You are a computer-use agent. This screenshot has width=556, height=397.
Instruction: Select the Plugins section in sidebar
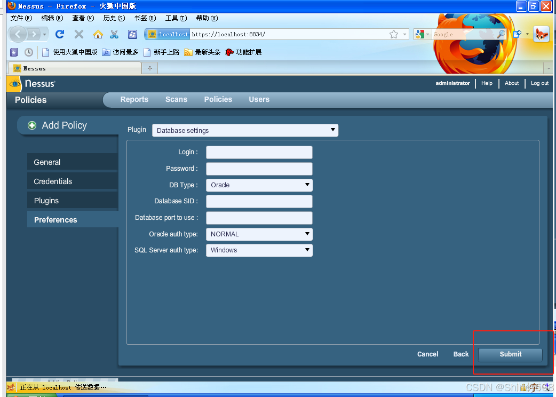click(73, 200)
